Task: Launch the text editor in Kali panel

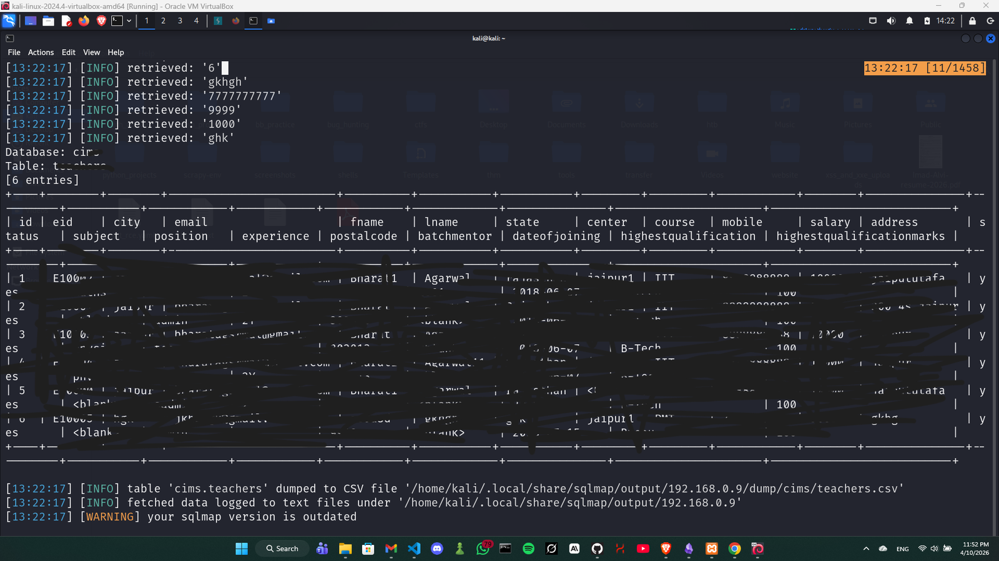Action: (66, 21)
